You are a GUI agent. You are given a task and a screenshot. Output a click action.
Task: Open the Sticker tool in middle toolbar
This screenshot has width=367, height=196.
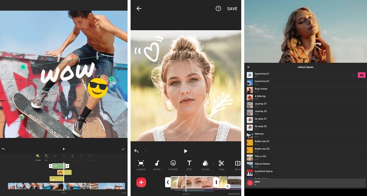[173, 165]
